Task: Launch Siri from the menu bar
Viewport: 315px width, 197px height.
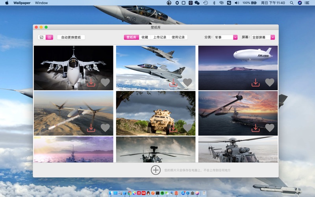Action: [x=300, y=3]
